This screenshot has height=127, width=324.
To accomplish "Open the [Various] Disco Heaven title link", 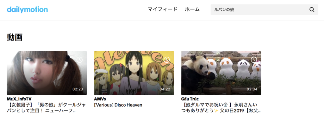I will tap(118, 105).
